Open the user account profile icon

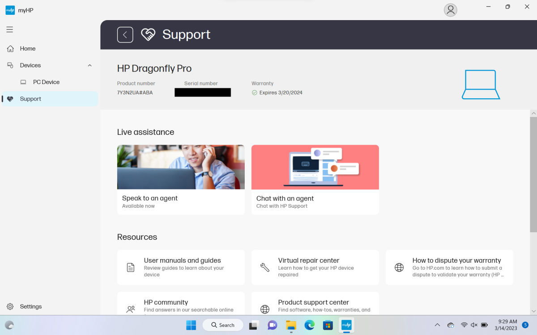pyautogui.click(x=450, y=10)
